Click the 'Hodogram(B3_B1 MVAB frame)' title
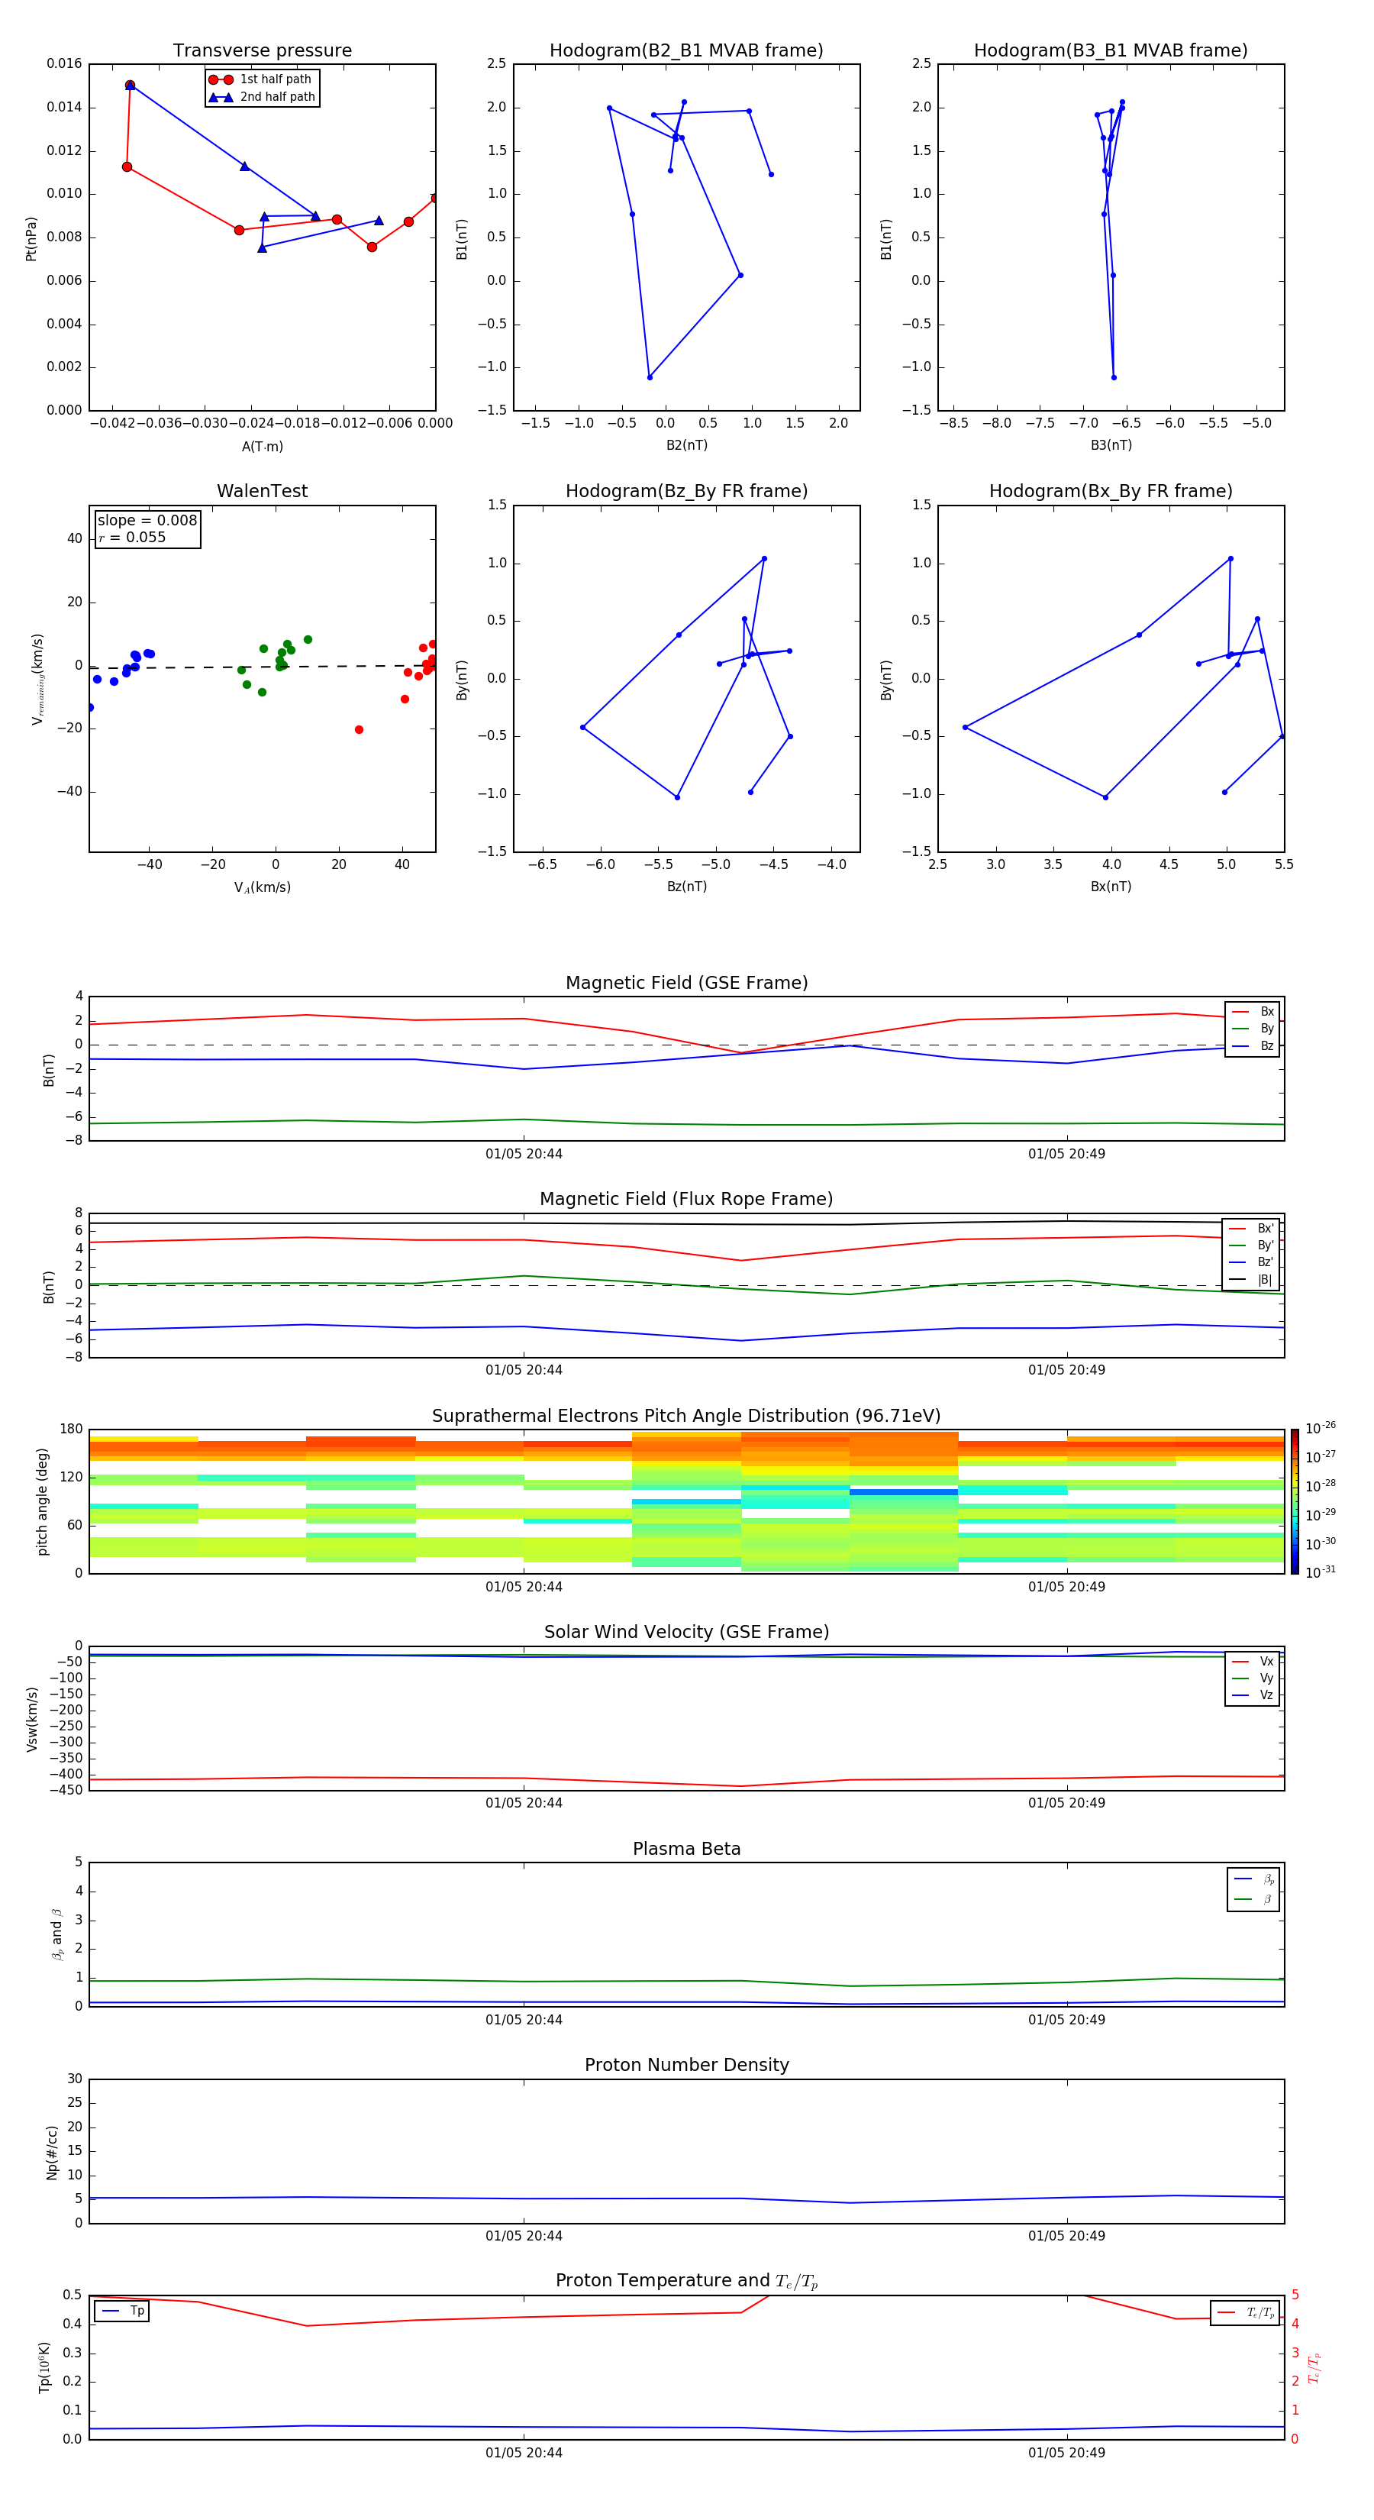Image resolution: width=1374 pixels, height=2520 pixels. [x=1111, y=51]
